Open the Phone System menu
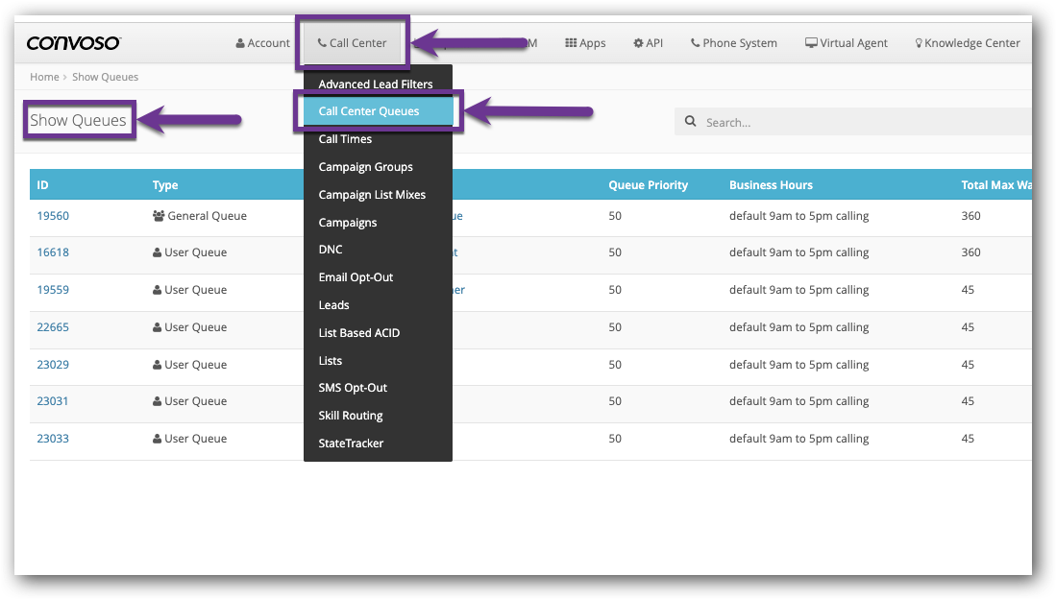The height and width of the screenshot is (599, 1056). pyautogui.click(x=733, y=43)
